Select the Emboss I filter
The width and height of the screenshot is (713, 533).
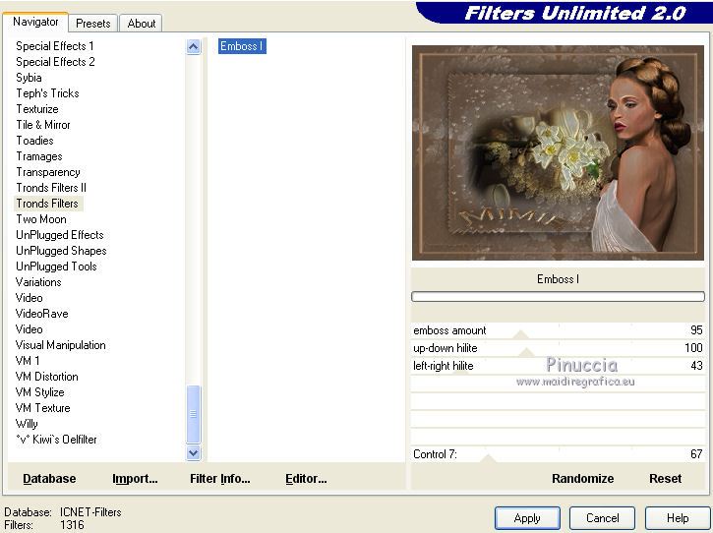[x=242, y=46]
